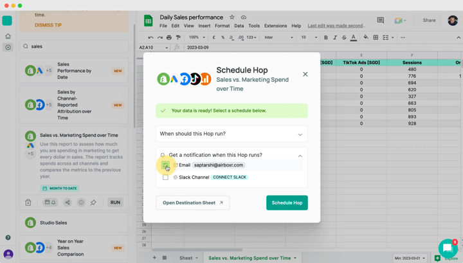
Task: Open the borders tool
Action: 376,37
